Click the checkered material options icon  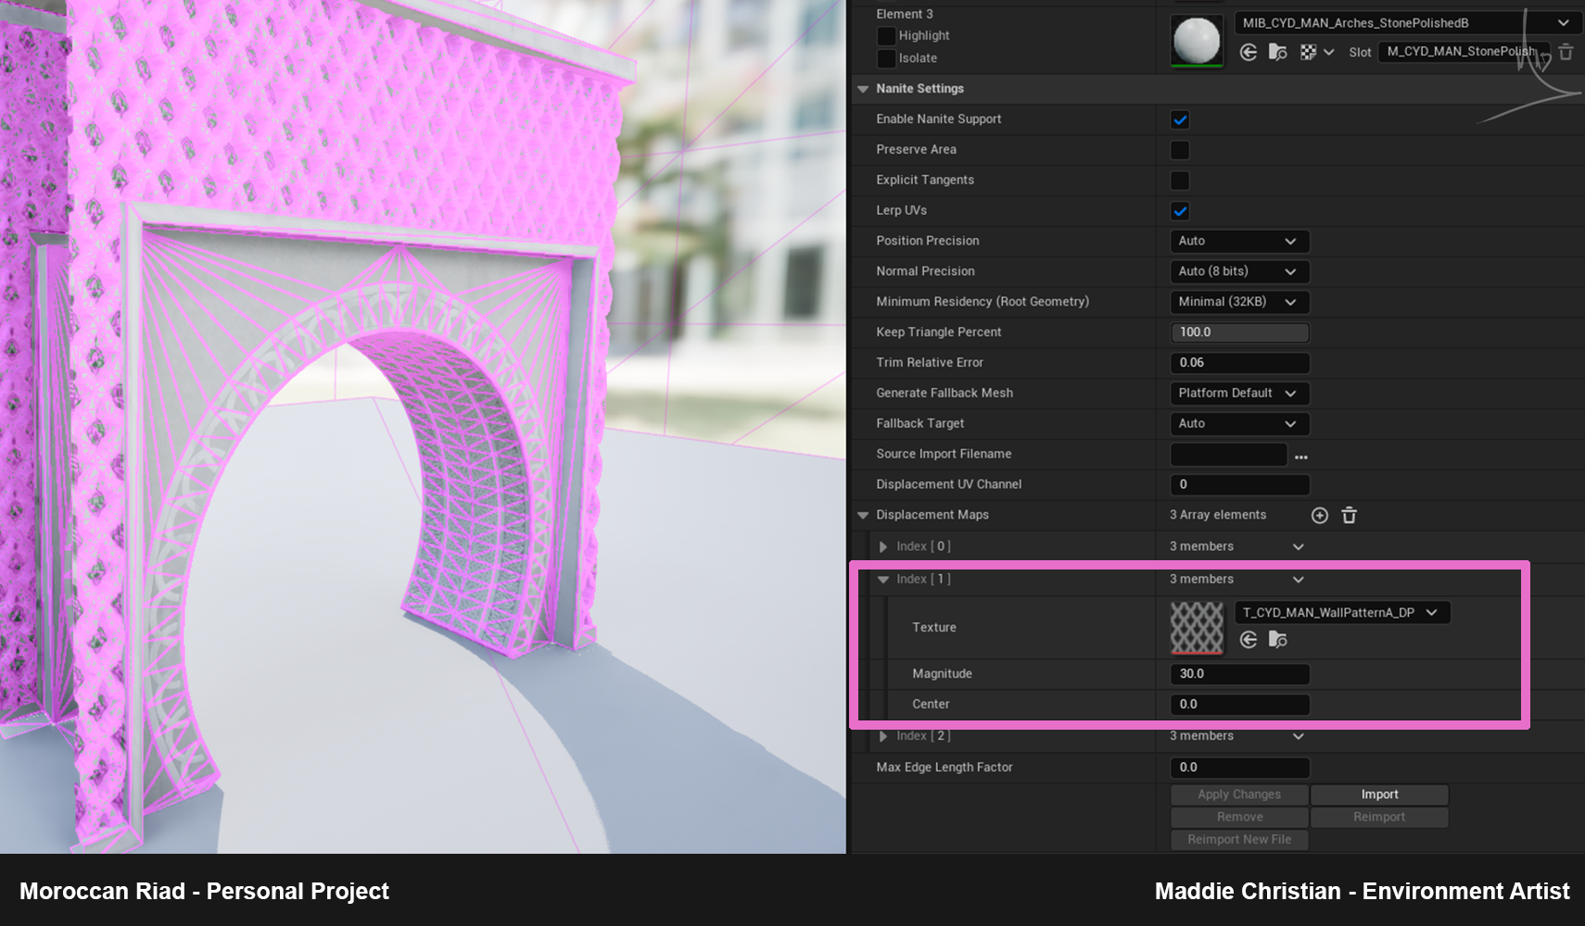[x=1308, y=52]
